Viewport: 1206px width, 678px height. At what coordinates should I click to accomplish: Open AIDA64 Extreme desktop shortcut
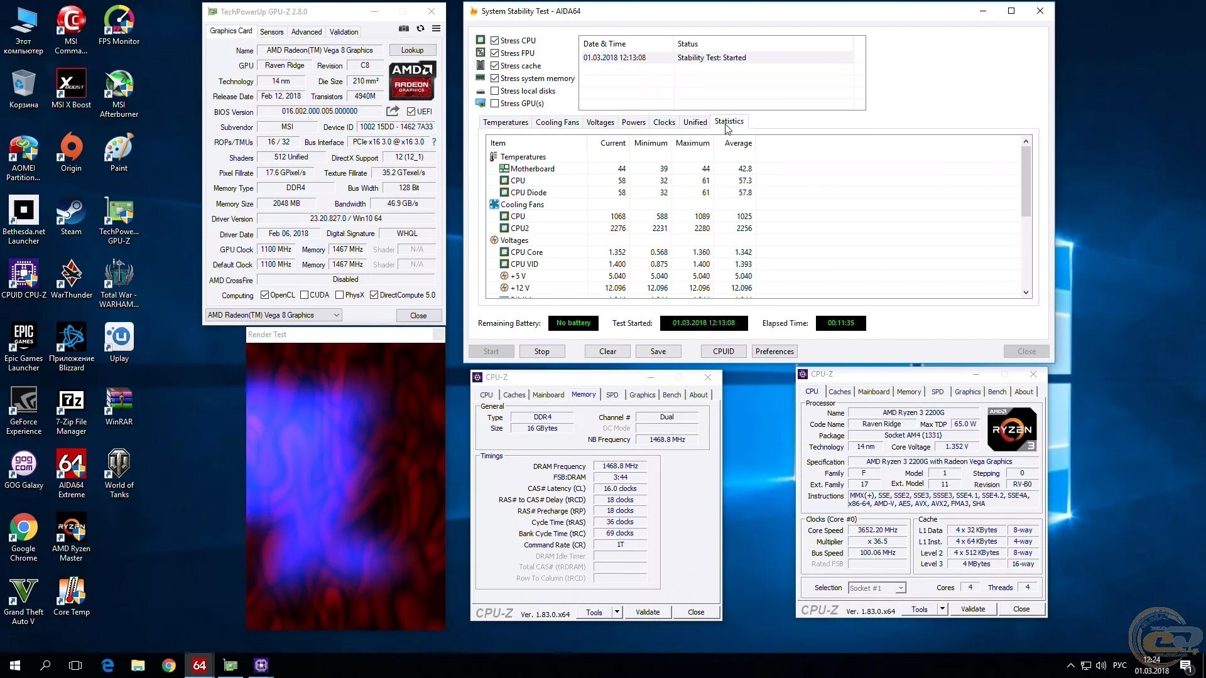pos(71,475)
